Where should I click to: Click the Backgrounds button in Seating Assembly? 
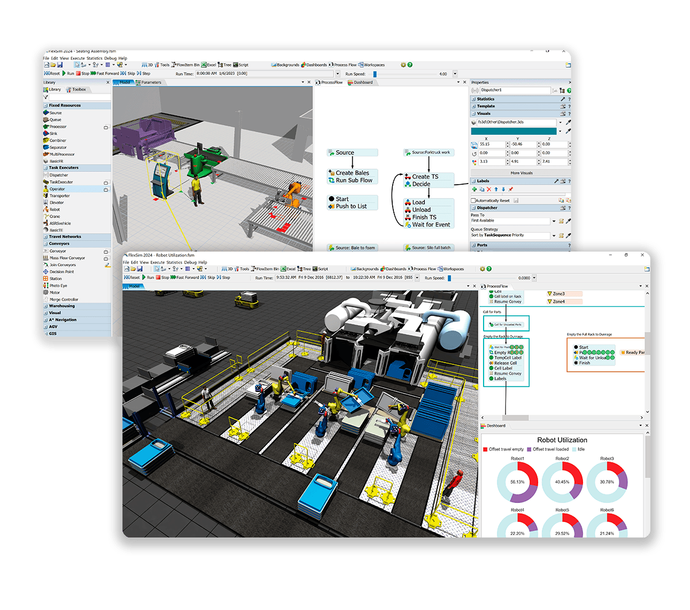(x=285, y=65)
